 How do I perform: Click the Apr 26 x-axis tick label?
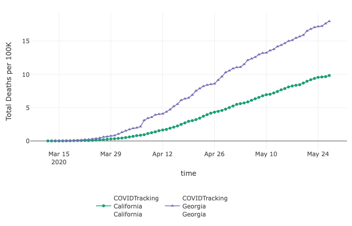pyautogui.click(x=214, y=154)
